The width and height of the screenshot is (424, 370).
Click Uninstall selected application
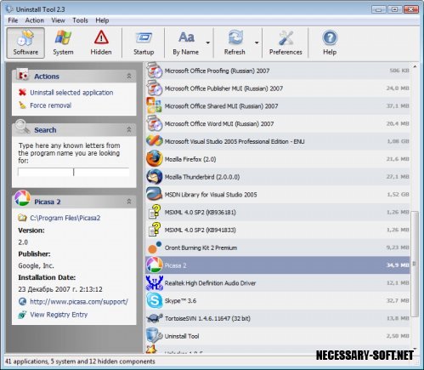point(71,93)
